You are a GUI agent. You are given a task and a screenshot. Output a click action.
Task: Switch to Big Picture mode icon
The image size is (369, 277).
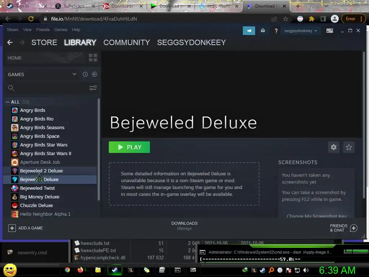(x=330, y=31)
